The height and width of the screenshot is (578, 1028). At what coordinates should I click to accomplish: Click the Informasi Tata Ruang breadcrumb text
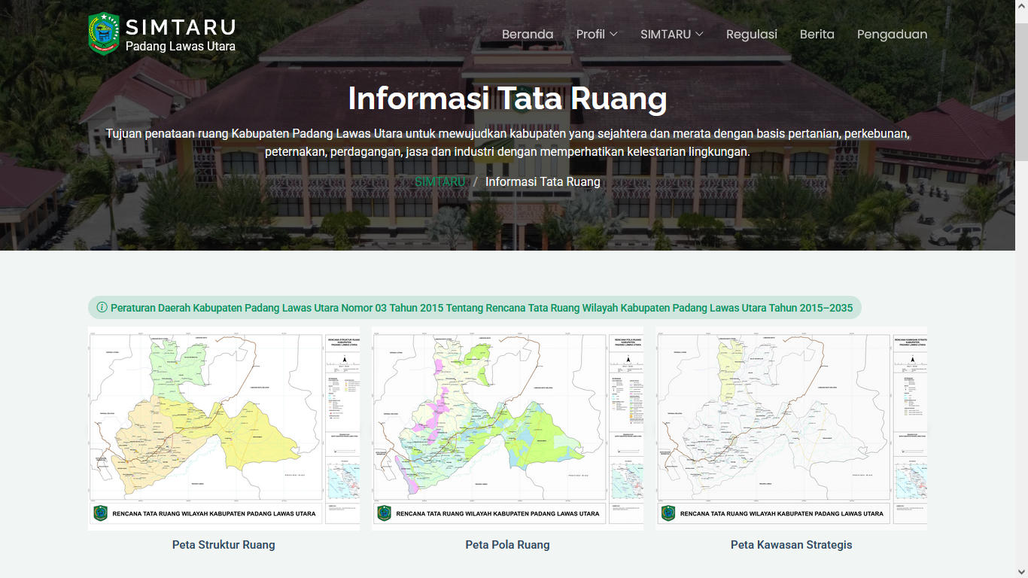(543, 182)
